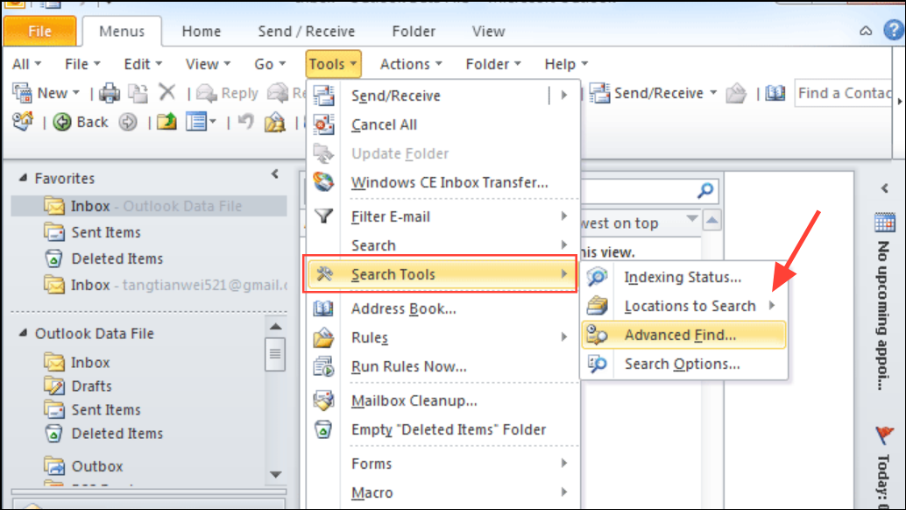Image resolution: width=906 pixels, height=510 pixels.
Task: Click the red flag icon in the To-Do bar
Action: (x=885, y=435)
